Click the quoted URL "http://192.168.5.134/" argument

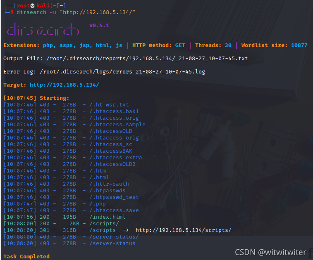(x=98, y=12)
